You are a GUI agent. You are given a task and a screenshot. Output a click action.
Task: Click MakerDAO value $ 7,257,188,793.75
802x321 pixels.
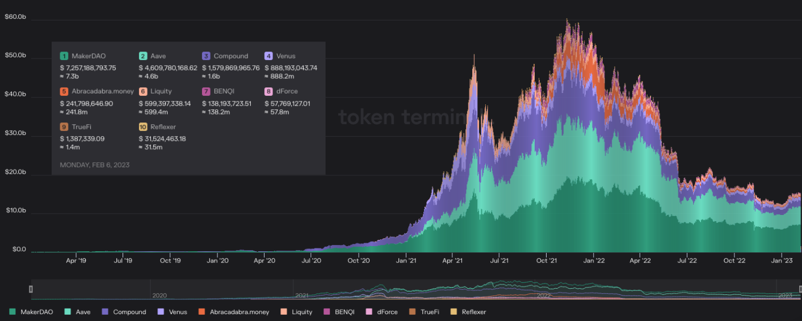(88, 67)
